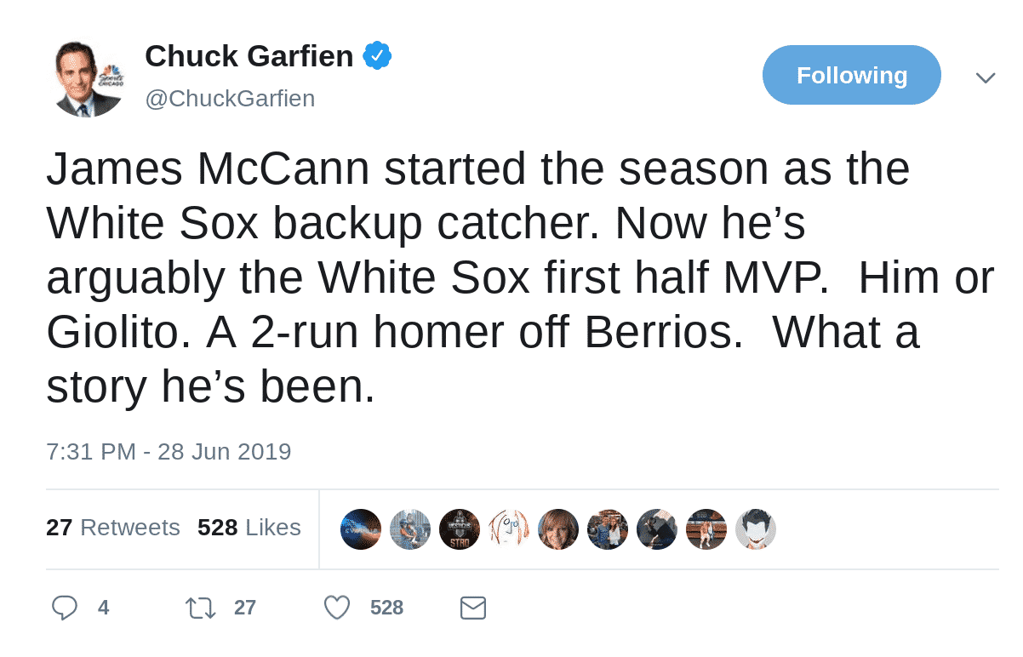Expand the tweet options chevron

point(985,77)
